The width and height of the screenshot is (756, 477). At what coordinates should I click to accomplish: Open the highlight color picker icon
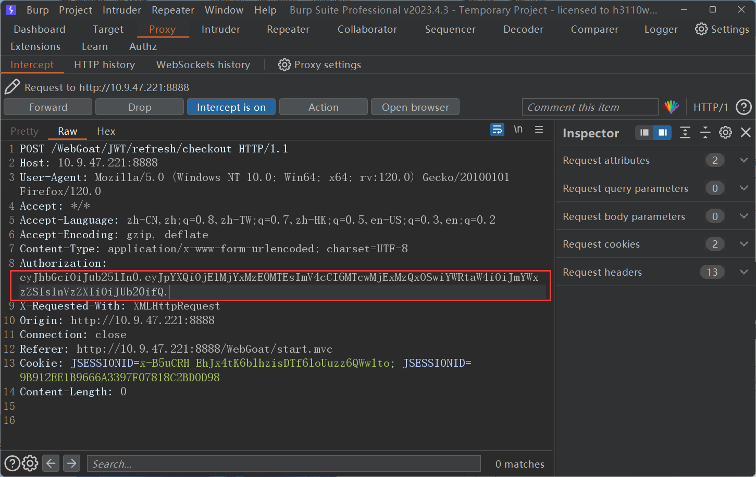click(671, 107)
